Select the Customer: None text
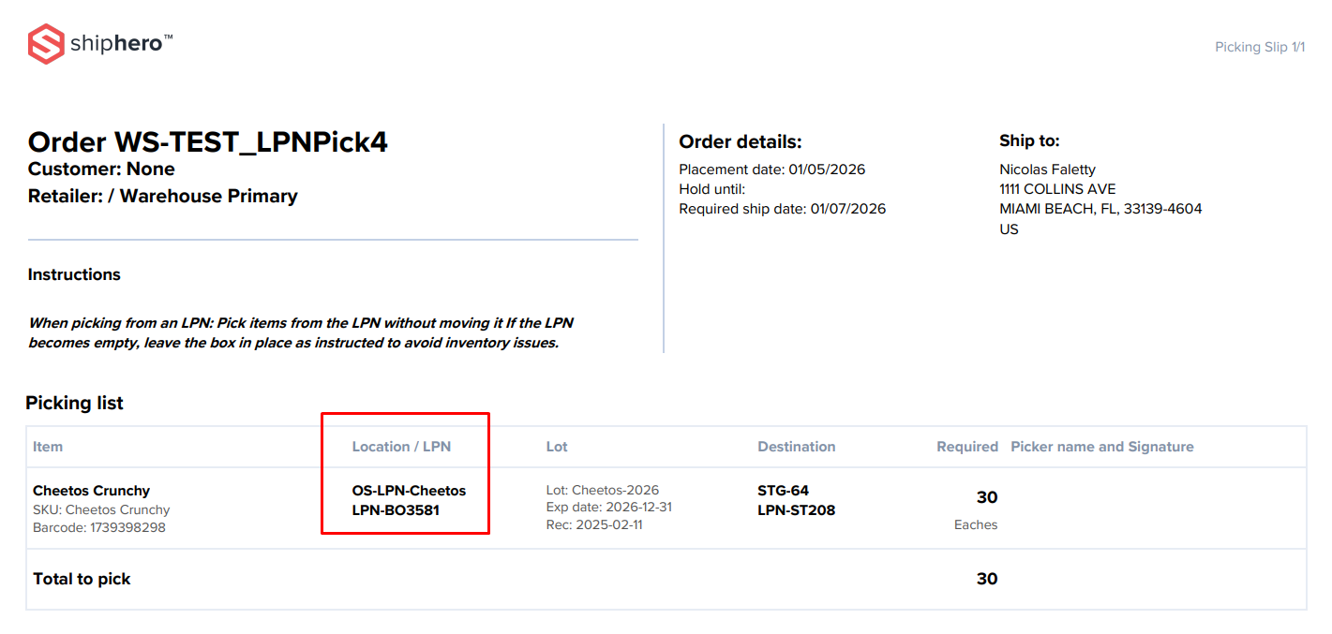1332x634 pixels. [101, 170]
